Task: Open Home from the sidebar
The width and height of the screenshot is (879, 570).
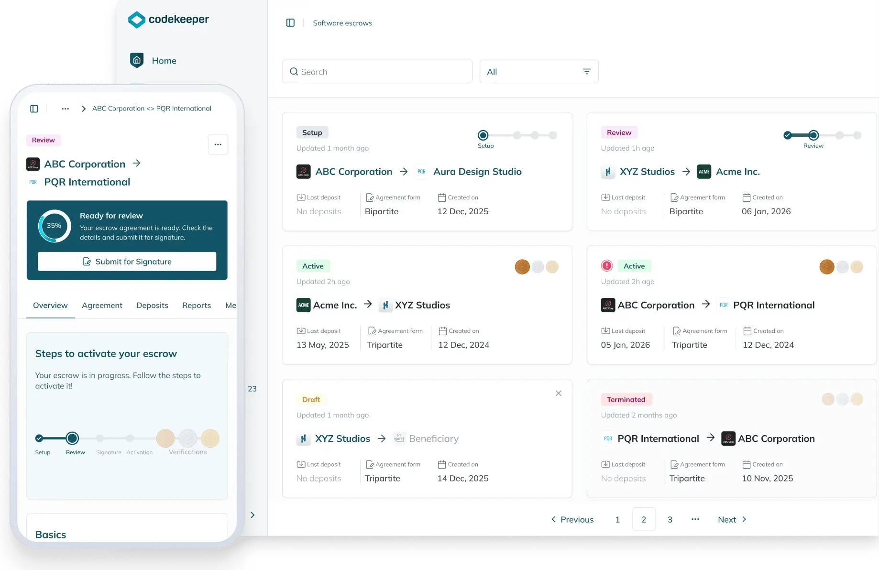Action: point(164,61)
